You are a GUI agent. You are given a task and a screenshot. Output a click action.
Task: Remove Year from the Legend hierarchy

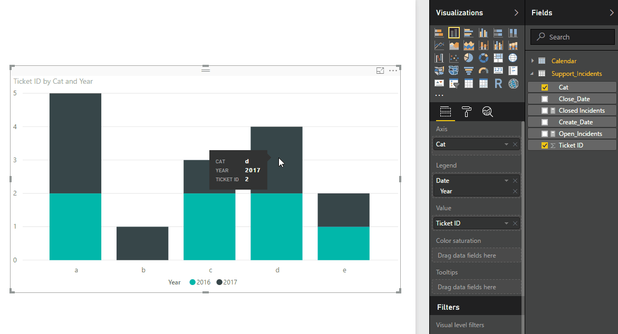pos(515,191)
